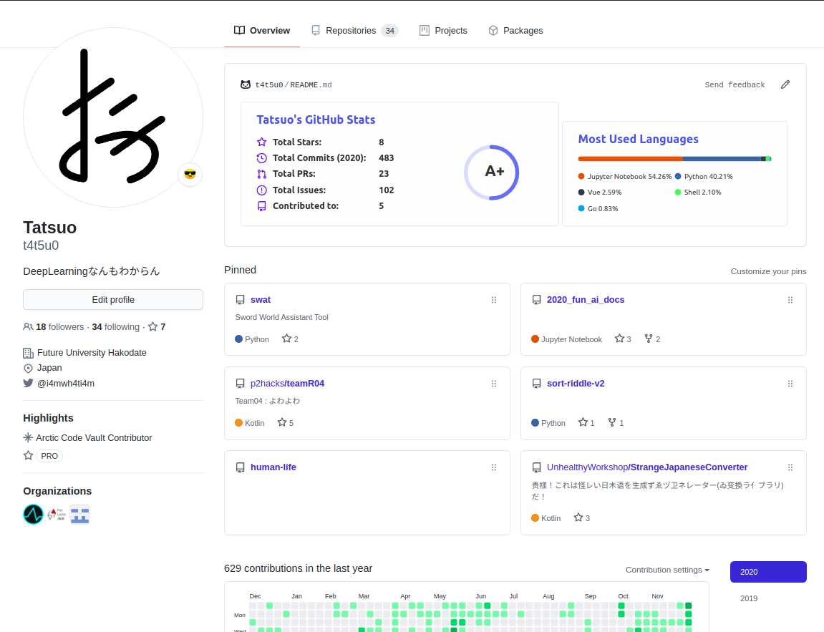Click Most Used Languages heading

(638, 140)
